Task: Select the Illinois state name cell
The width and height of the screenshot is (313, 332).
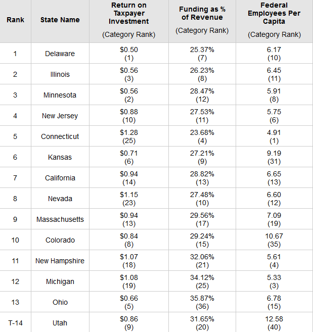Action: (x=60, y=74)
